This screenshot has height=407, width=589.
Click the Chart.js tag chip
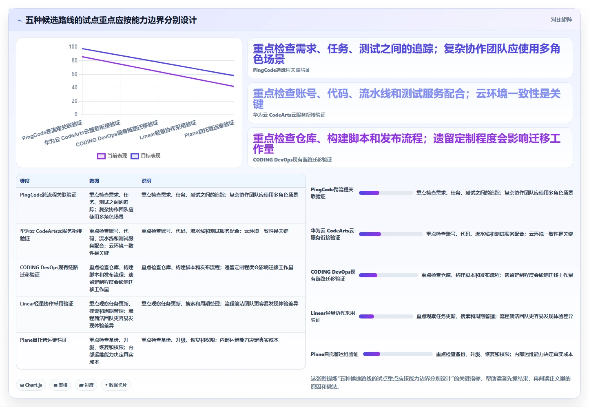pyautogui.click(x=31, y=385)
